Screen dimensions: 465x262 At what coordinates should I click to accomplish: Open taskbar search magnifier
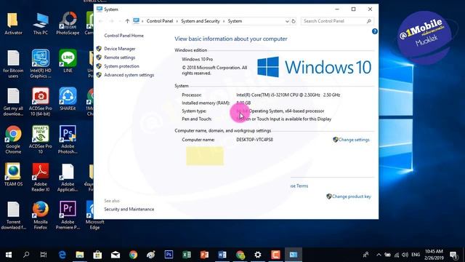tap(26, 255)
